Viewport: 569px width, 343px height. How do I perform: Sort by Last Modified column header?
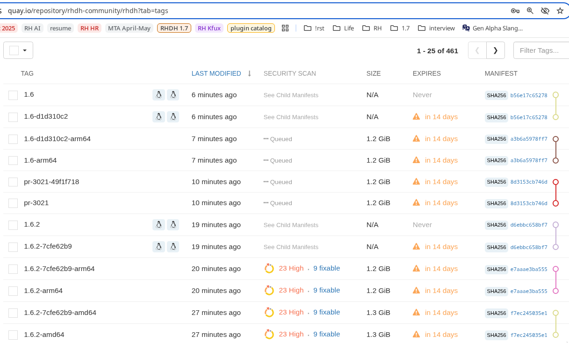tap(216, 73)
